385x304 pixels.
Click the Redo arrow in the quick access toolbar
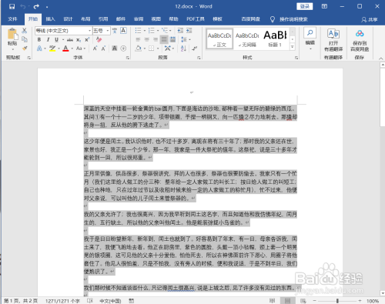click(x=36, y=6)
